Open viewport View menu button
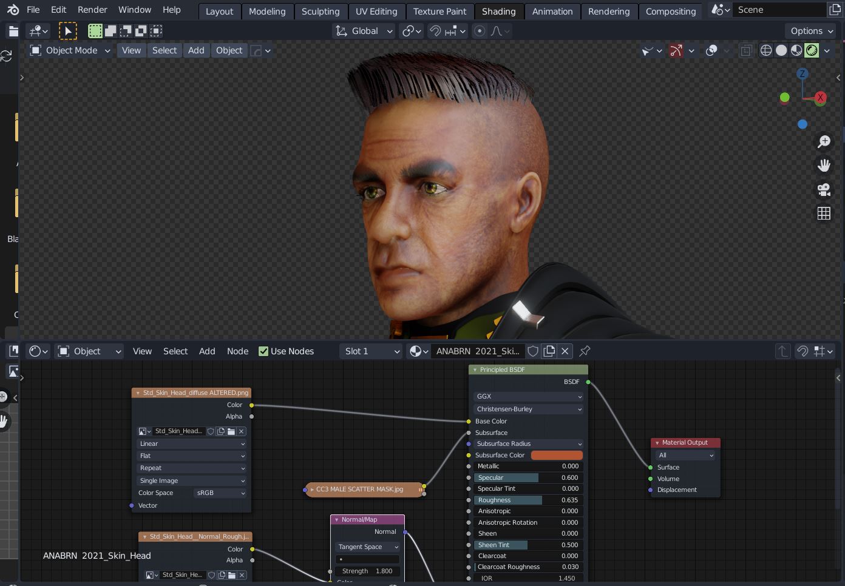This screenshot has height=586, width=845. pos(131,50)
